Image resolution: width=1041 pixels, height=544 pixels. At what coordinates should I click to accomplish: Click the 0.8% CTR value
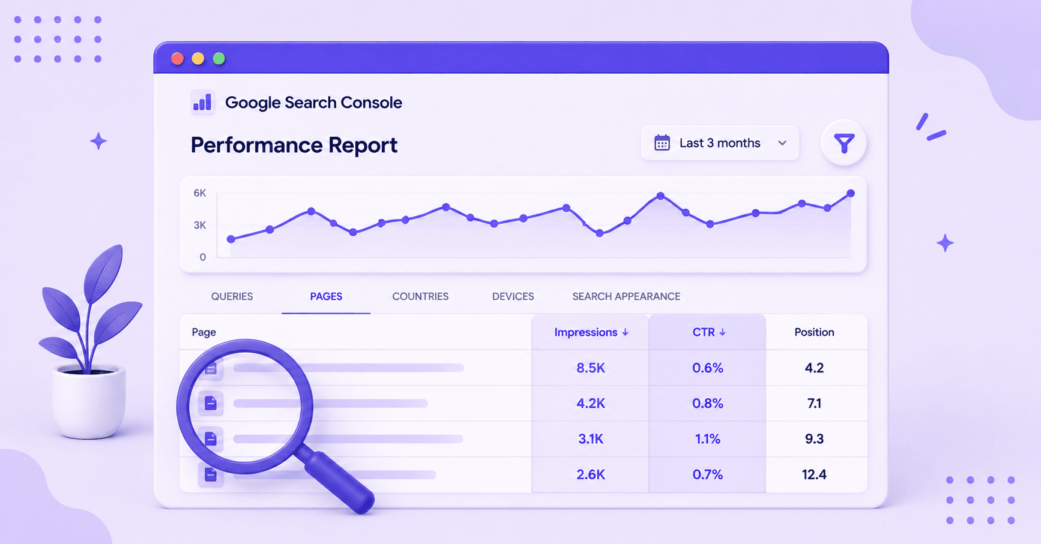(708, 404)
